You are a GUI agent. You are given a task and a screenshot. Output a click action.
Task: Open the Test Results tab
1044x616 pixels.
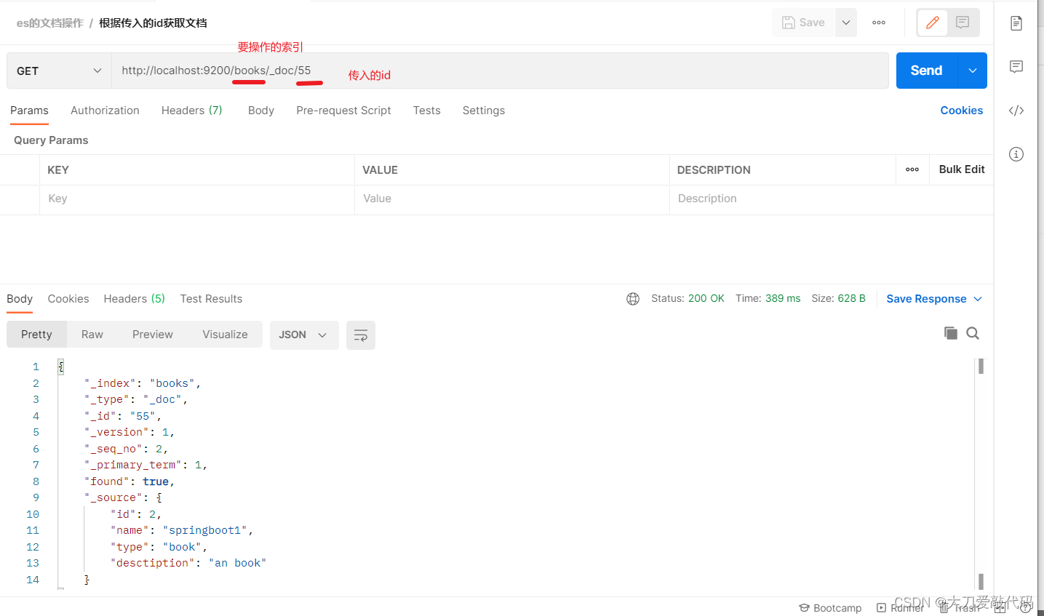click(x=211, y=299)
